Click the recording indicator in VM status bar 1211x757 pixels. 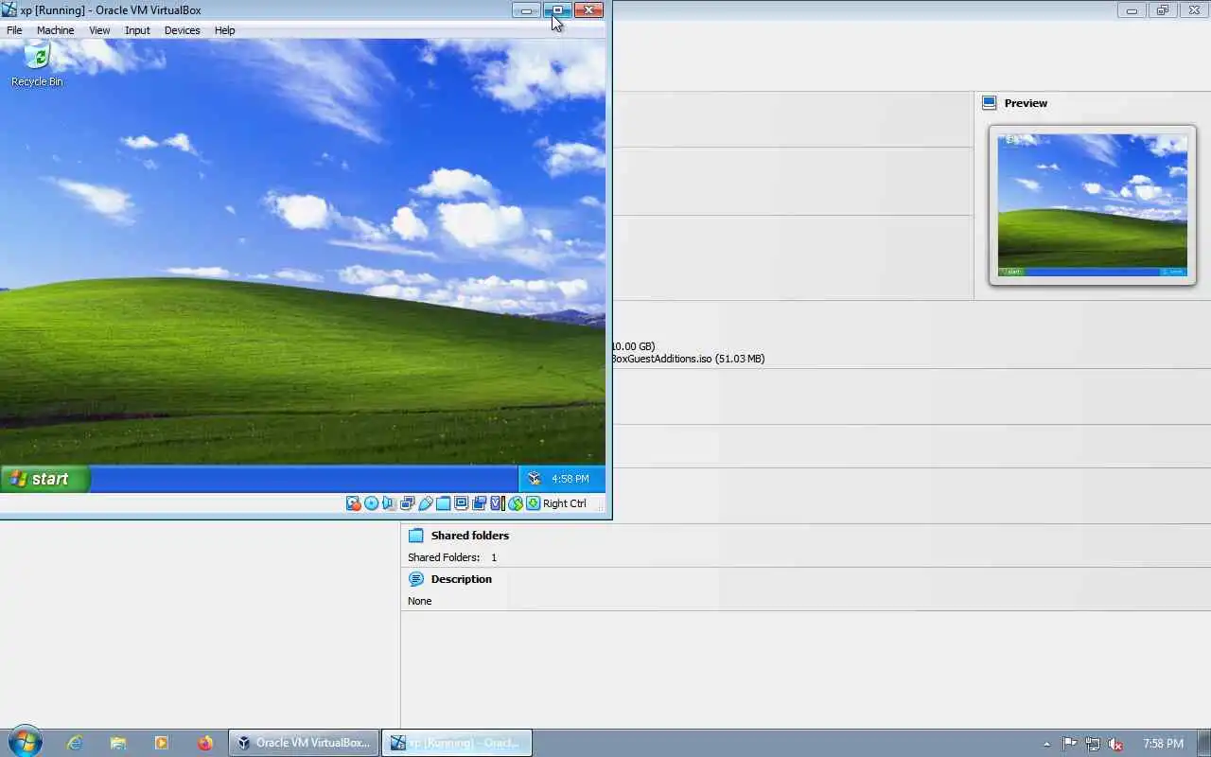click(x=479, y=503)
